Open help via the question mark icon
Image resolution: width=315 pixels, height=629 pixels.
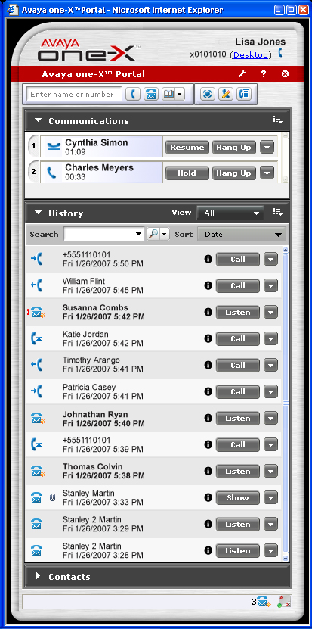point(264,74)
